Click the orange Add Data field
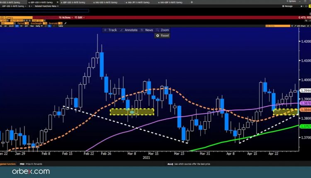This screenshot has height=178, width=311. pos(278,26)
